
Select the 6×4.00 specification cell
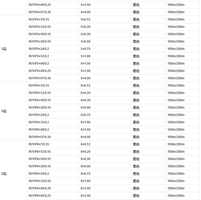click(x=86, y=137)
